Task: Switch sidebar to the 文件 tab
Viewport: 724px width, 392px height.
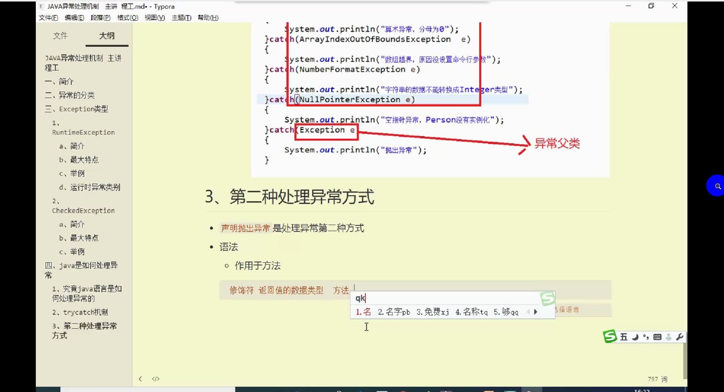Action: 60,36
